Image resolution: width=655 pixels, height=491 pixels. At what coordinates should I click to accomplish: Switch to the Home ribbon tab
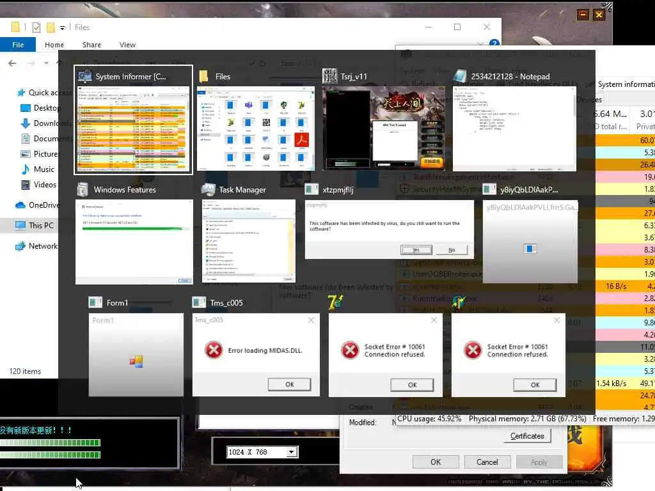(54, 45)
